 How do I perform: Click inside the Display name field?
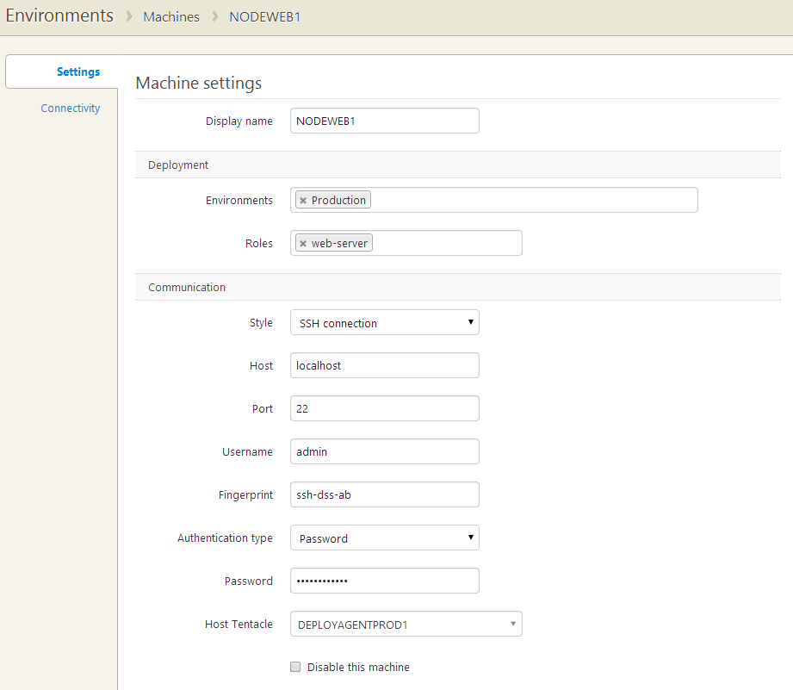coord(384,120)
